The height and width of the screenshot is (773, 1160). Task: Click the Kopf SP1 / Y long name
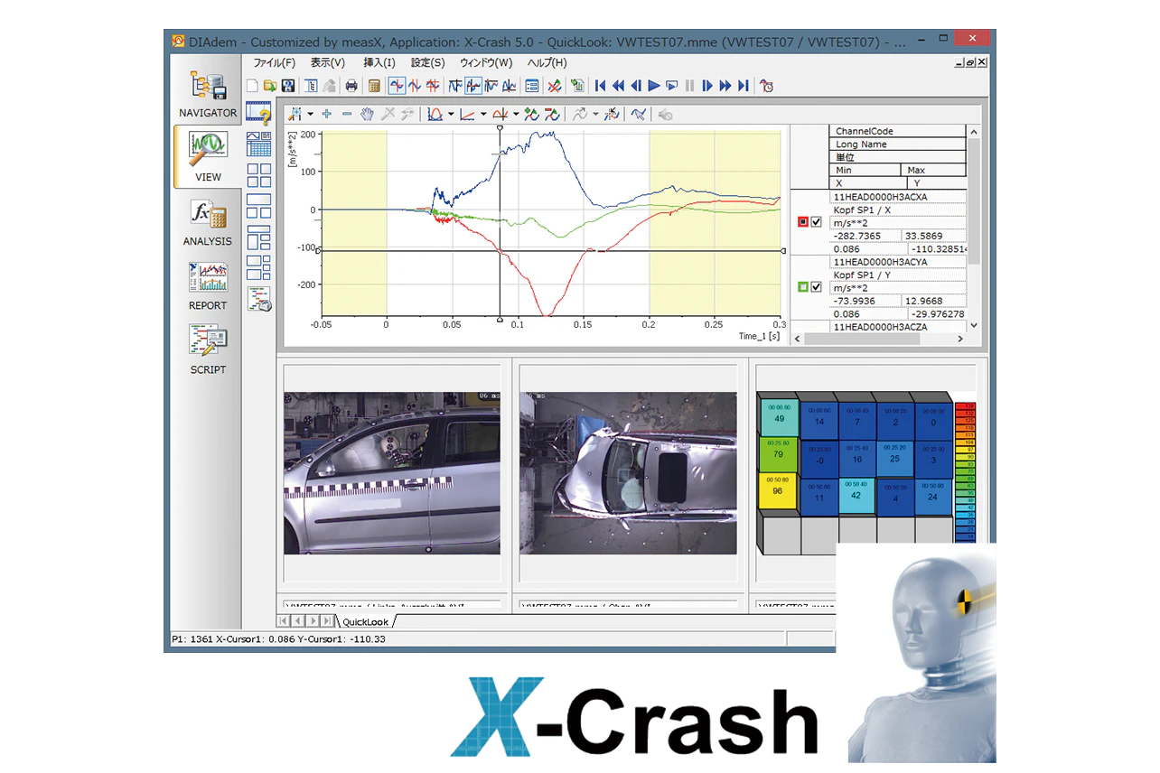point(898,275)
